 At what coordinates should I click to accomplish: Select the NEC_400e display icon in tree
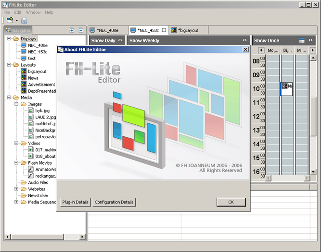[24, 45]
